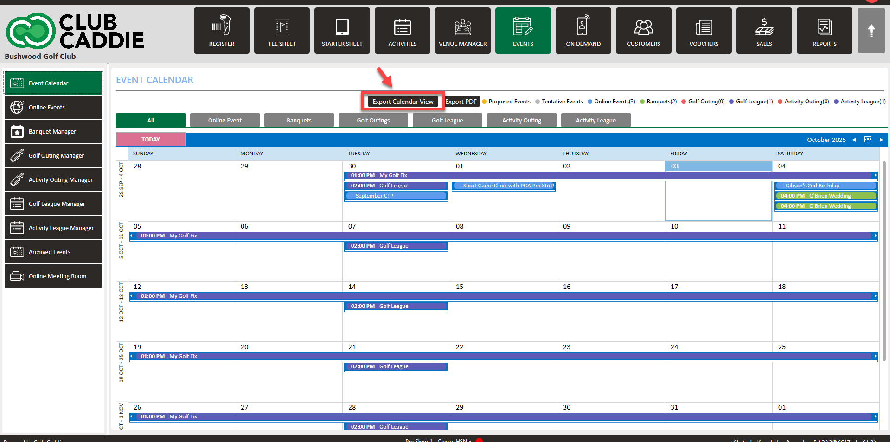Go to previous month arrow
This screenshot has width=890, height=442.
click(x=854, y=140)
